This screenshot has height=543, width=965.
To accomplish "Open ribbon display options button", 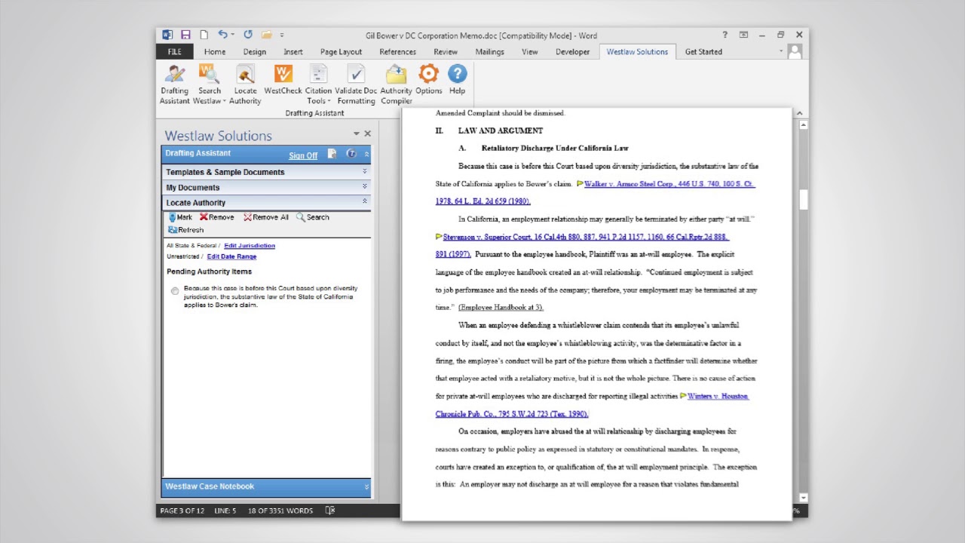I will pos(743,35).
